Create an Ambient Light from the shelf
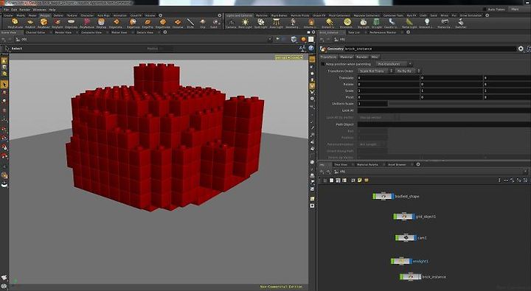 click(426, 24)
